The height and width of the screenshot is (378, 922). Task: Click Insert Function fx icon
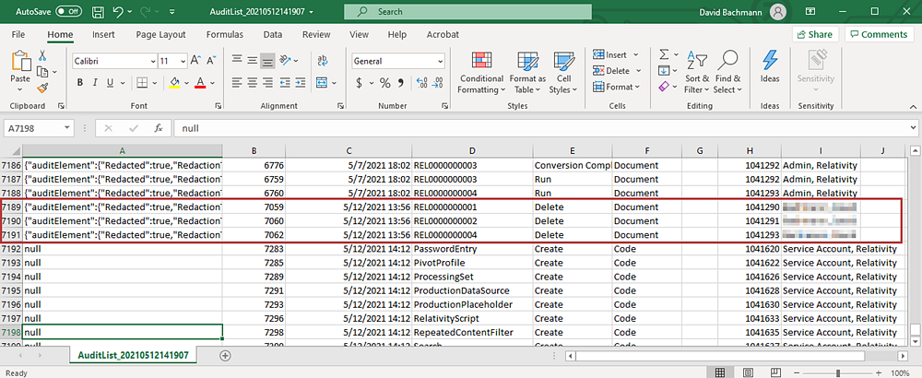click(159, 127)
